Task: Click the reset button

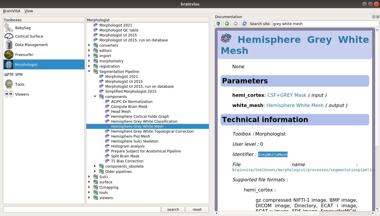Action: [197, 210]
